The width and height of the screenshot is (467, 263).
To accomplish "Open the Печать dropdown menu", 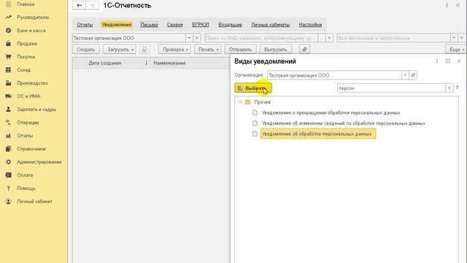I will pyautogui.click(x=207, y=50).
